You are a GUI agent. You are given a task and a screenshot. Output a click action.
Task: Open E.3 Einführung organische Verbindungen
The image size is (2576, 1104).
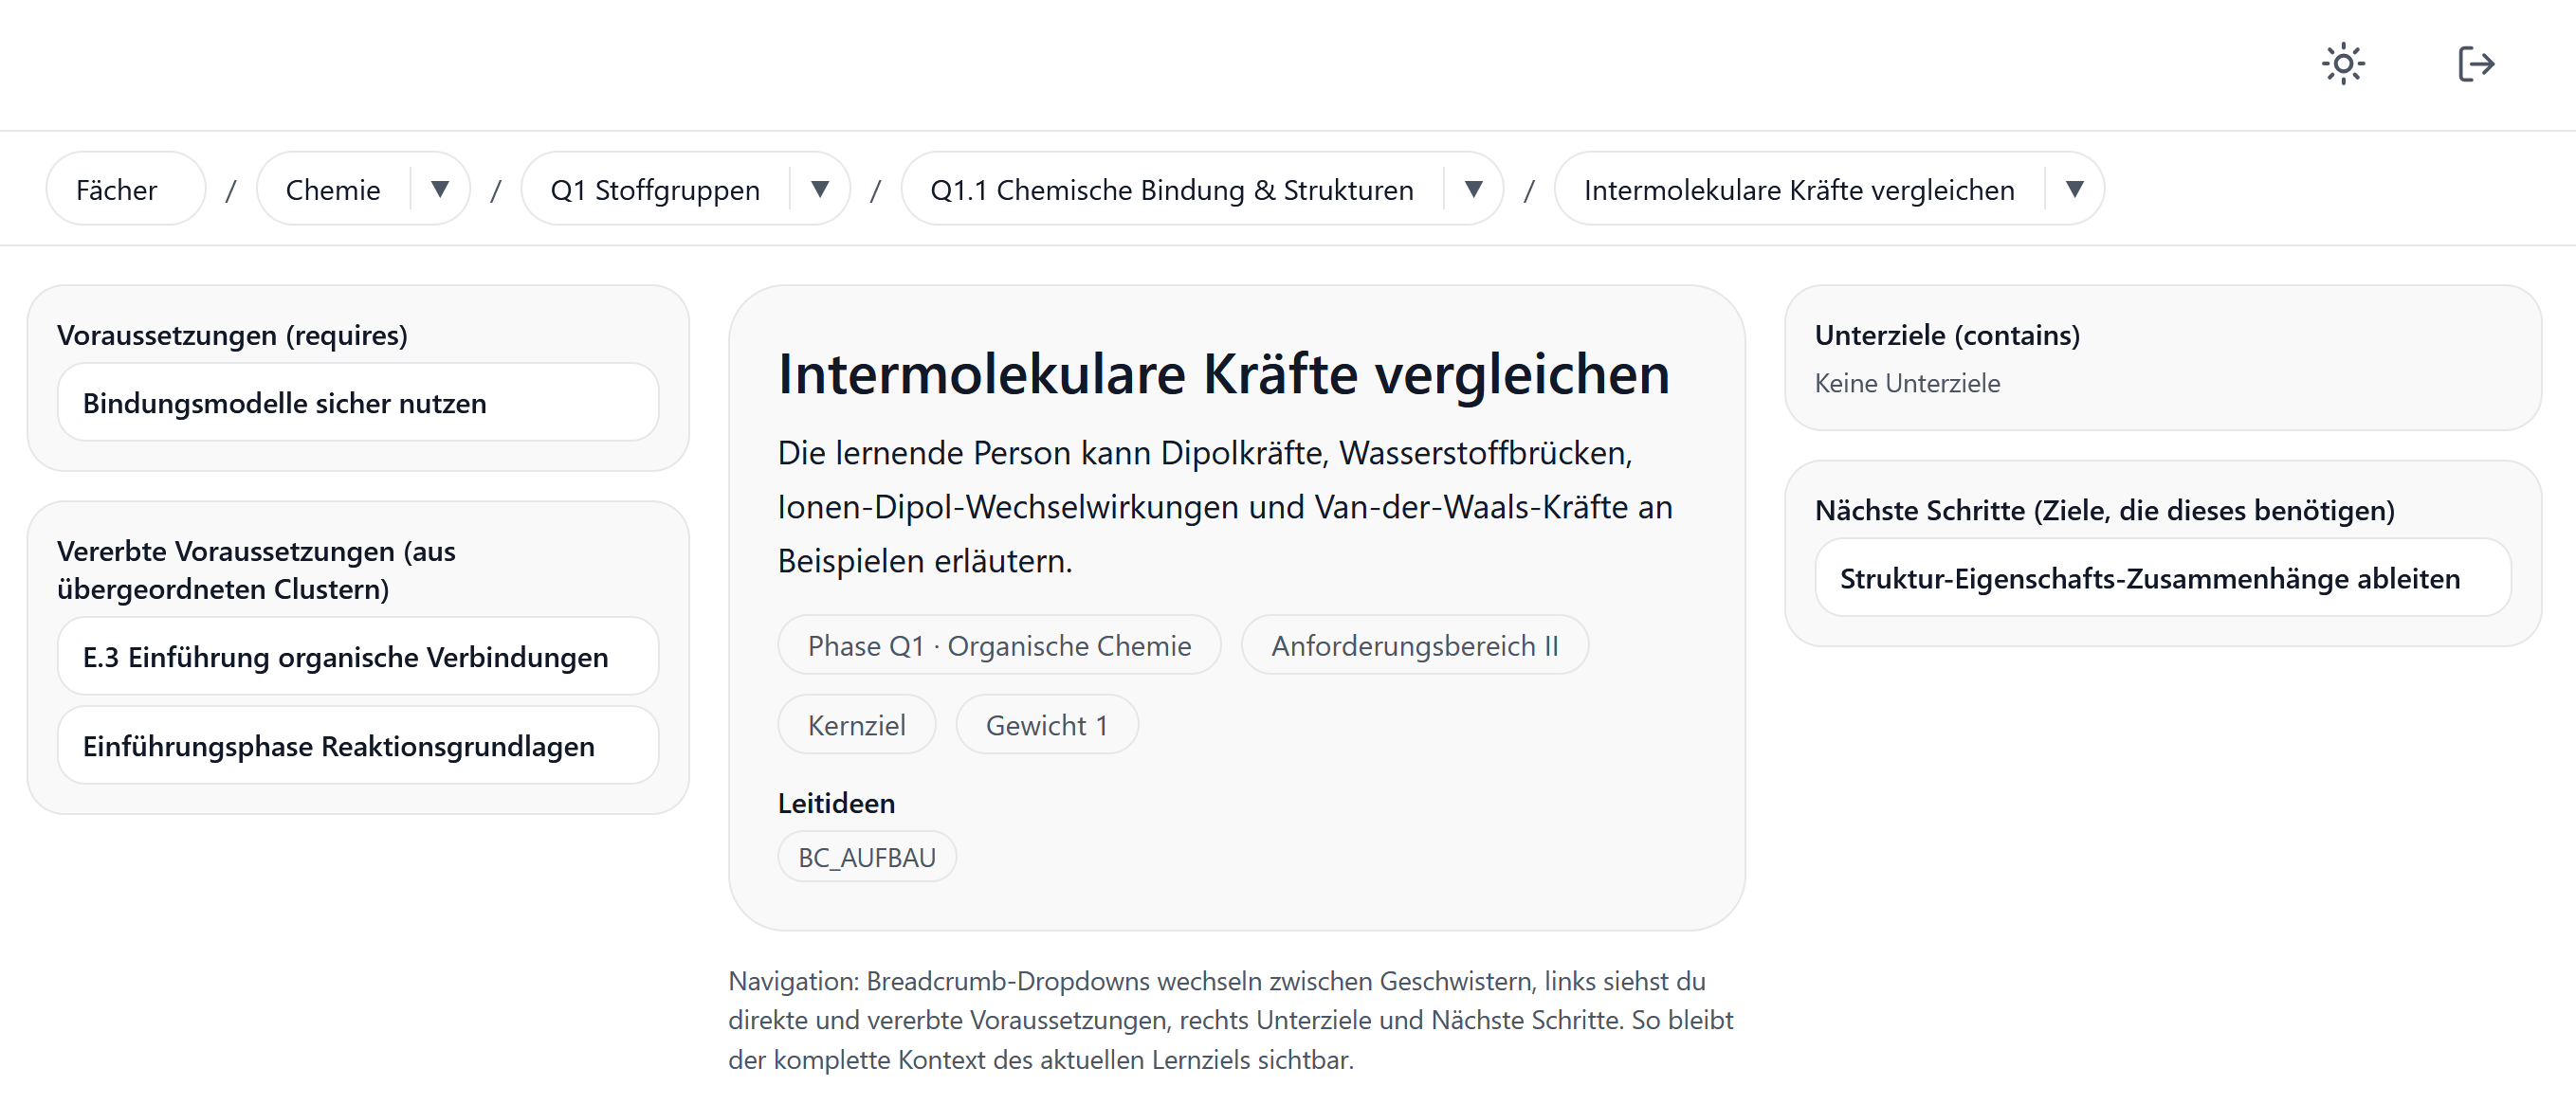tap(345, 657)
